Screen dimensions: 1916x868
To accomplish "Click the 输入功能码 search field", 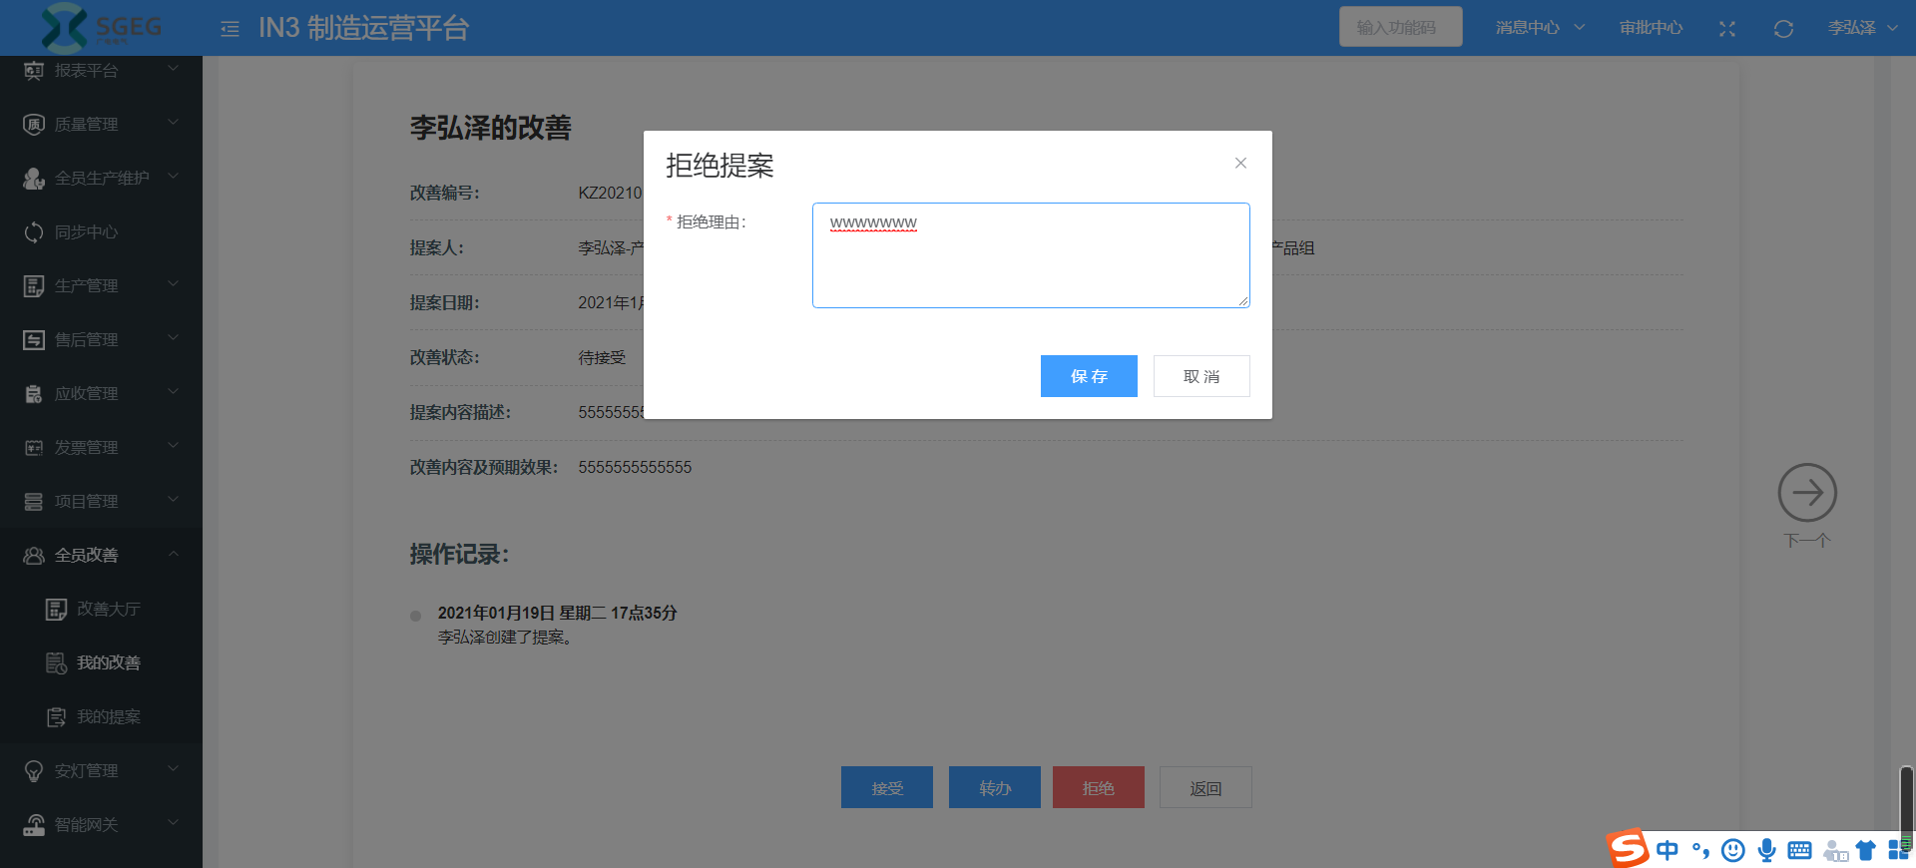I will click(1400, 28).
